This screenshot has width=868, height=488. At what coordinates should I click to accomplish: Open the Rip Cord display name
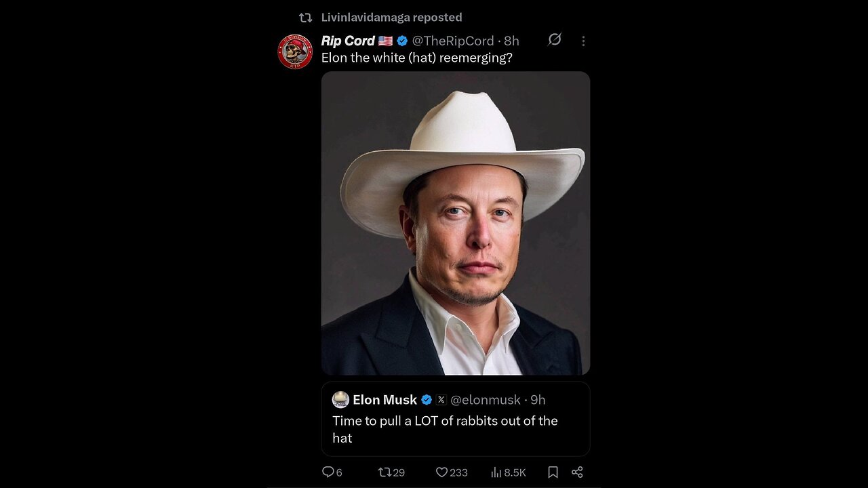pyautogui.click(x=348, y=41)
